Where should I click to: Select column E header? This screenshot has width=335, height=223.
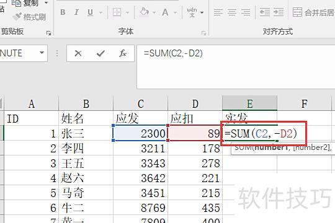click(250, 103)
